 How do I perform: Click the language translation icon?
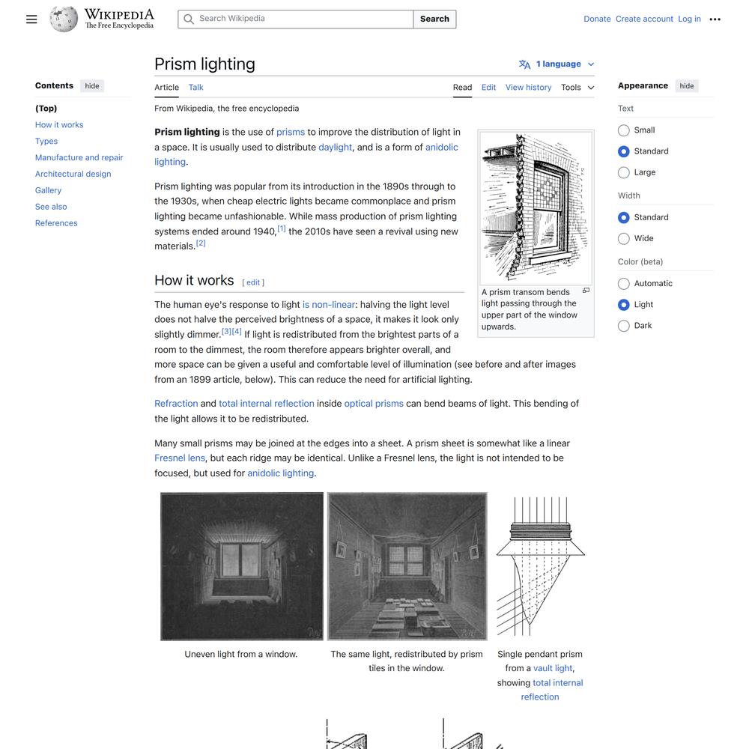tap(524, 64)
